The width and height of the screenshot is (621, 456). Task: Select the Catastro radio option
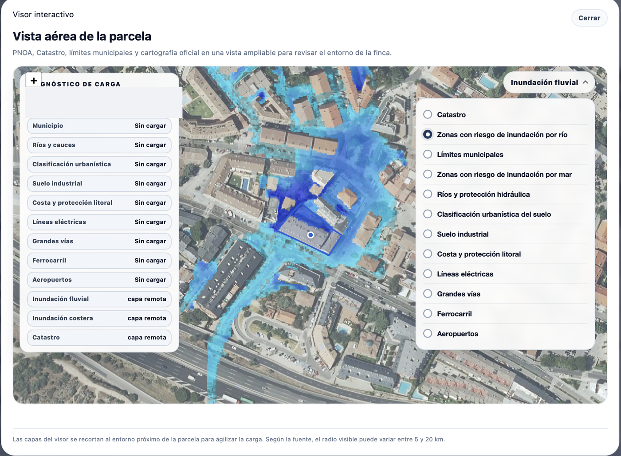[x=428, y=114]
